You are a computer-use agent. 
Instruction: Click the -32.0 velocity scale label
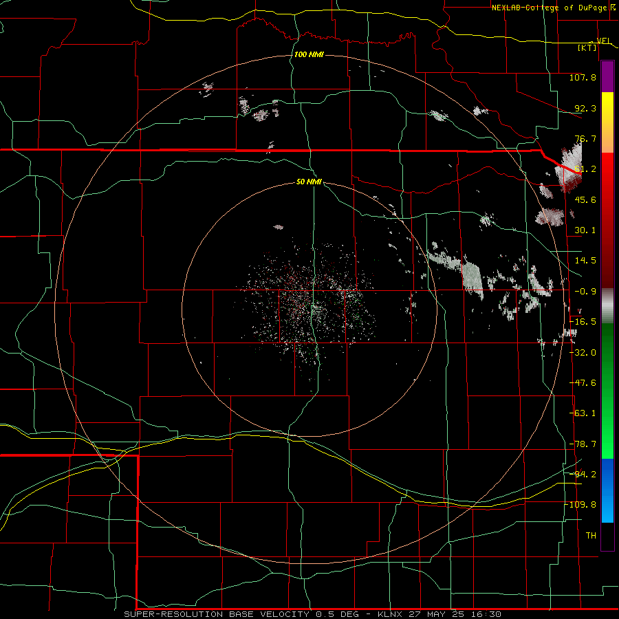click(583, 353)
